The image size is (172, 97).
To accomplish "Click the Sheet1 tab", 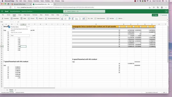I will point(11,90).
